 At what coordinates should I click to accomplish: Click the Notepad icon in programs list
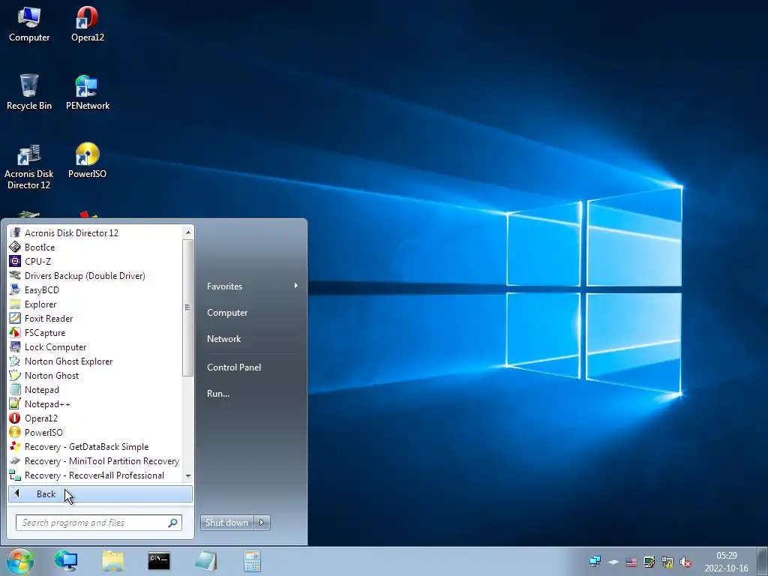tap(15, 389)
